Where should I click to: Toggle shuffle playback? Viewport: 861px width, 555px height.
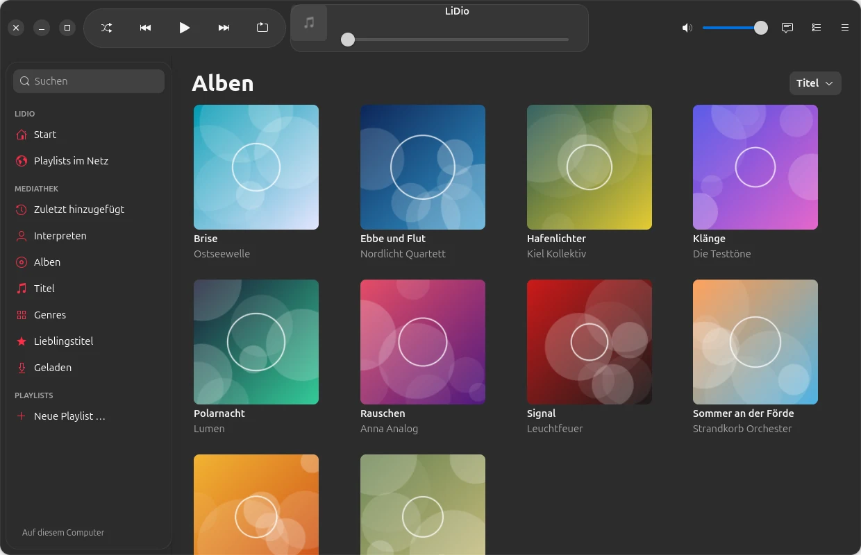pyautogui.click(x=106, y=28)
